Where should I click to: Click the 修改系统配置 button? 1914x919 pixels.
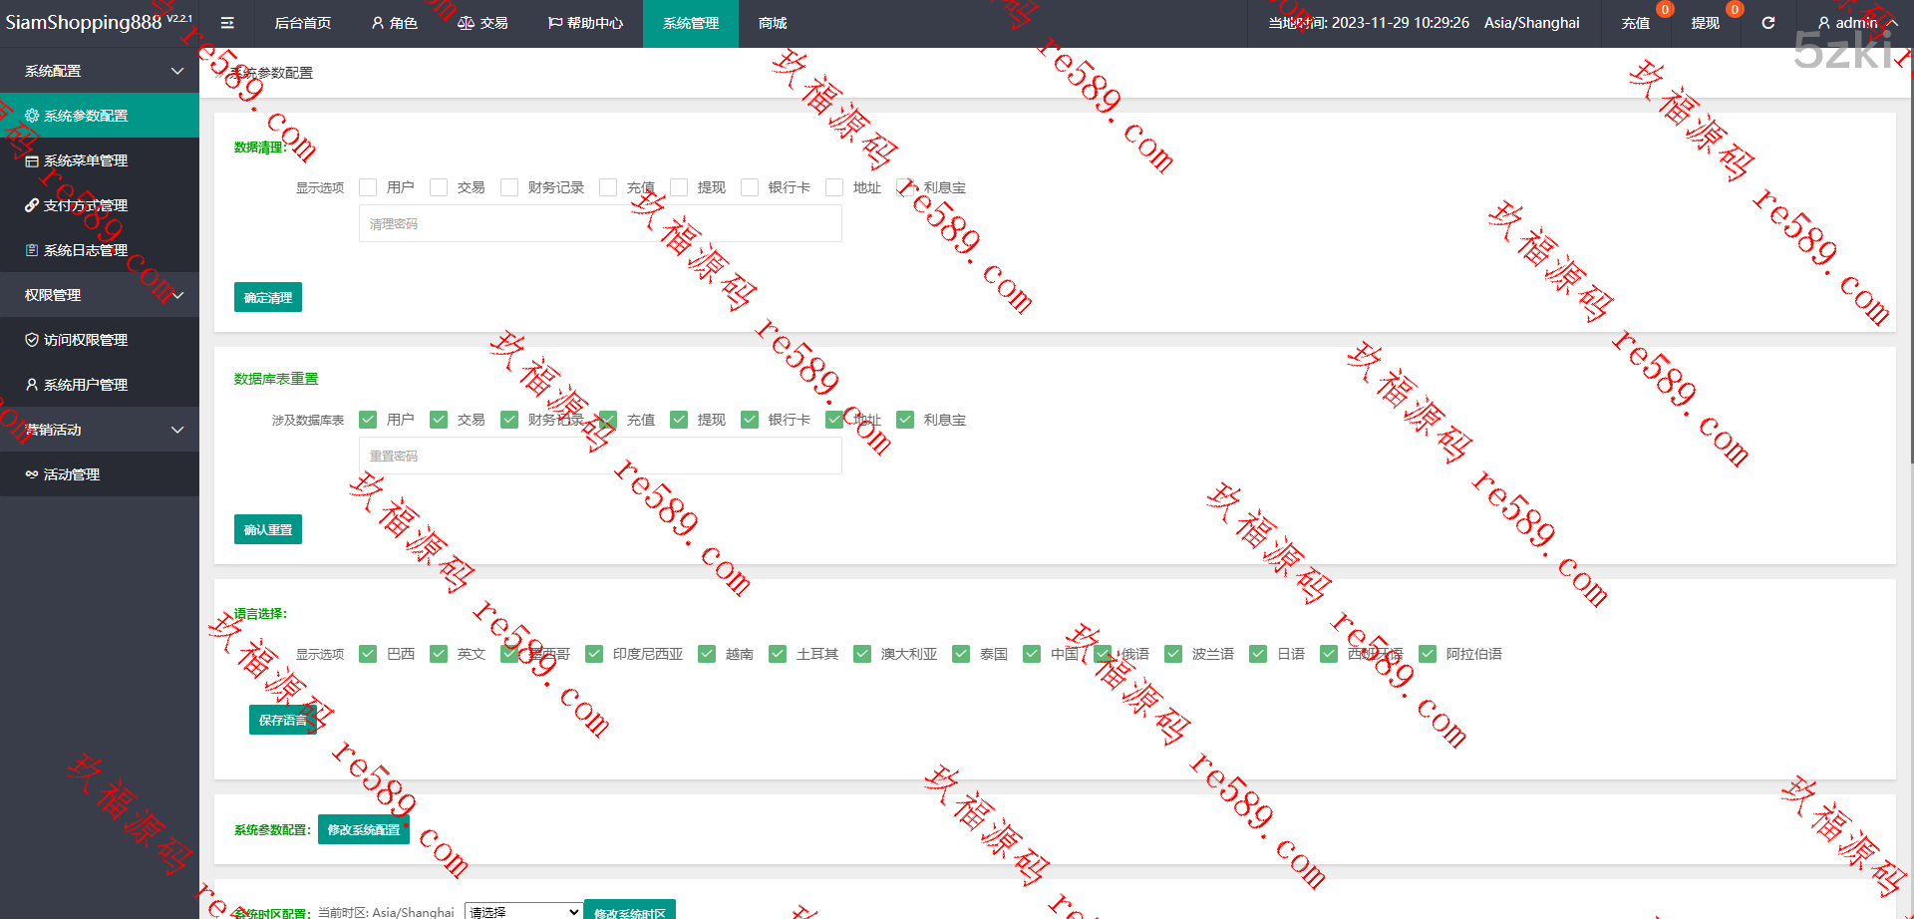coord(363,829)
